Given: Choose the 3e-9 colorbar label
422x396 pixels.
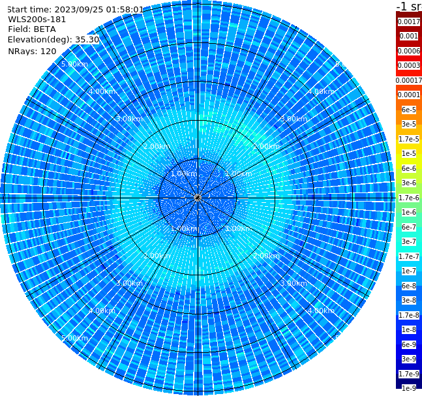Looking at the screenshot, I should 409,359.
